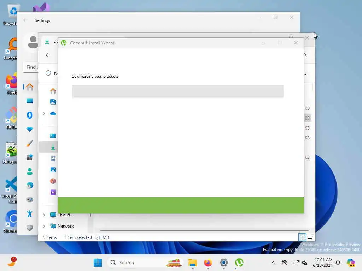Open File Explorer from the taskbar
The height and width of the screenshot is (271, 362).
coord(193,263)
